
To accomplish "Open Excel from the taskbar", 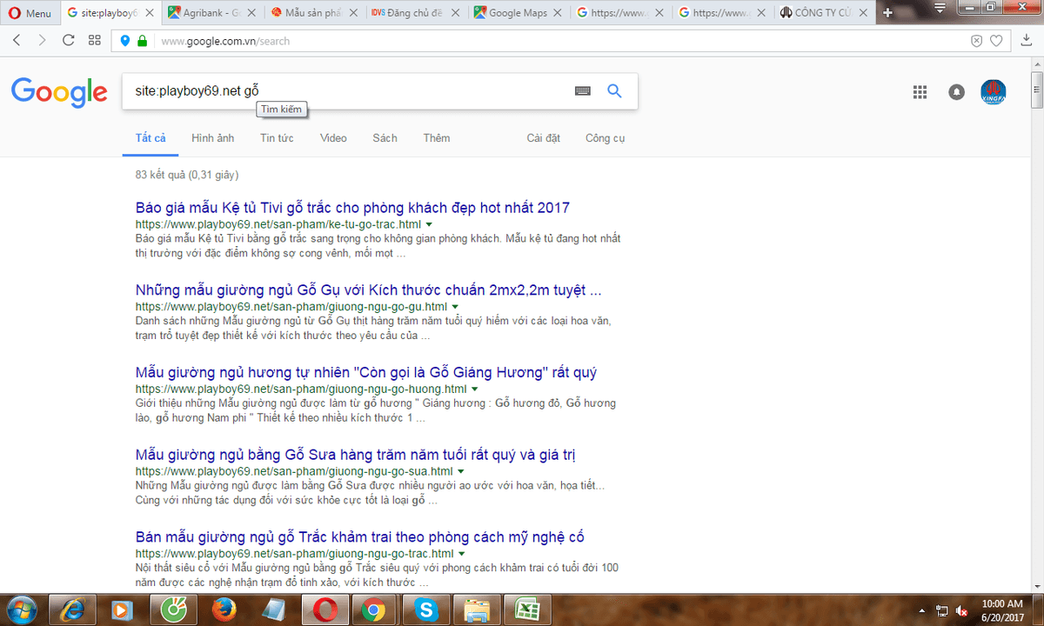I will 525,609.
